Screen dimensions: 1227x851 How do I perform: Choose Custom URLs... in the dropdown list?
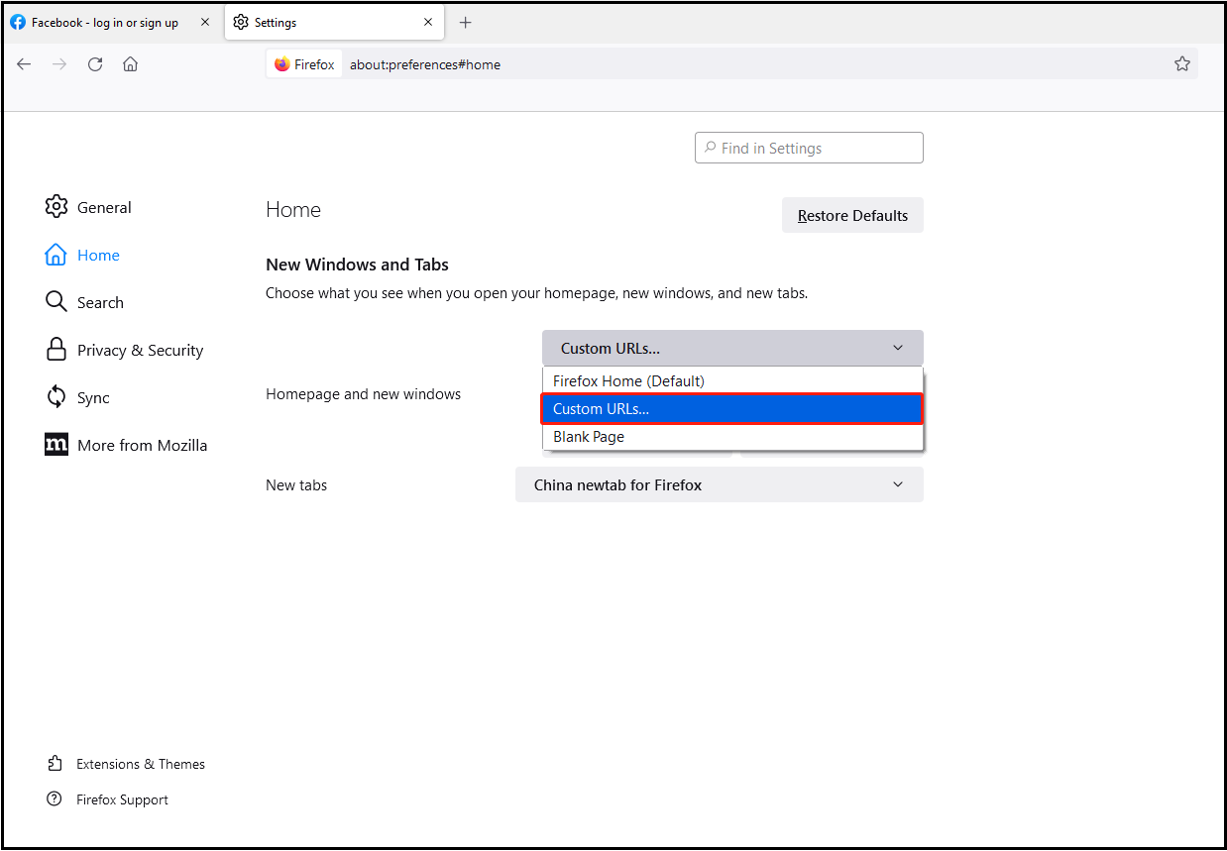pyautogui.click(x=732, y=409)
